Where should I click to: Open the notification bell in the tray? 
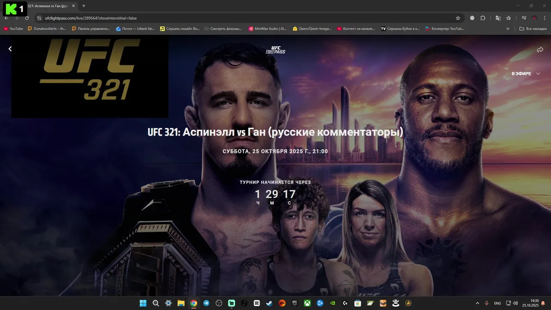pos(543,304)
